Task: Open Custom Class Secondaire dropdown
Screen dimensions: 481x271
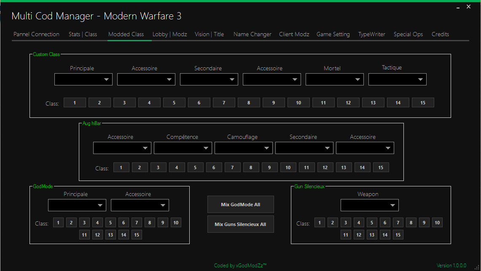Action: [209, 79]
